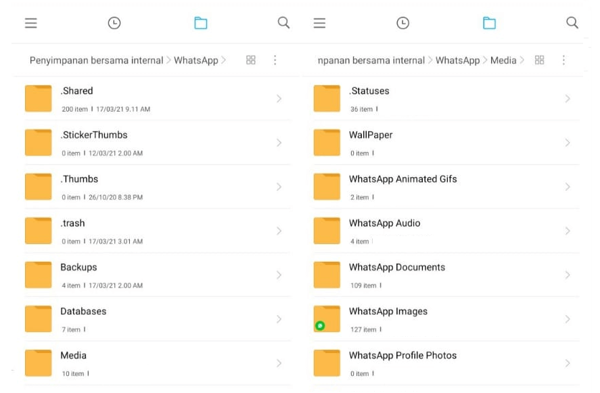Image resolution: width=600 pixels, height=393 pixels.
Task: Expand WallPaper row chevron
Action: coord(568,143)
